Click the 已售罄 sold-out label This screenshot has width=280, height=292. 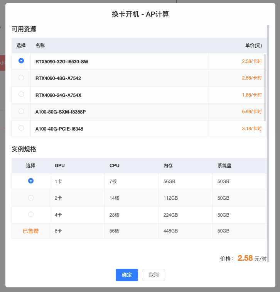tap(31, 231)
